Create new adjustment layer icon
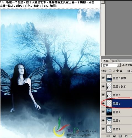Viewport: 132px width, 138px height. [x=126, y=136]
